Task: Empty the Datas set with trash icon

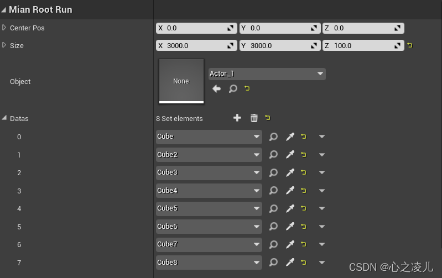Action: 254,118
